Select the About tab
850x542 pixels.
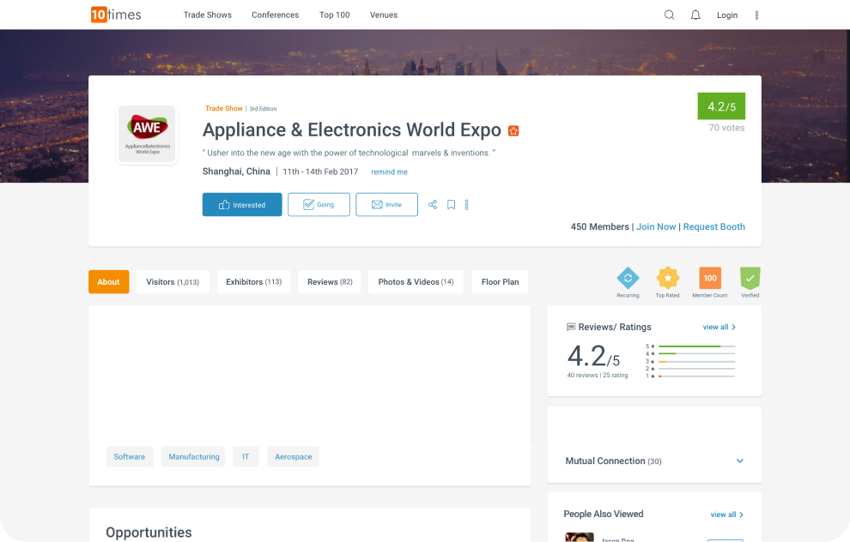109,282
